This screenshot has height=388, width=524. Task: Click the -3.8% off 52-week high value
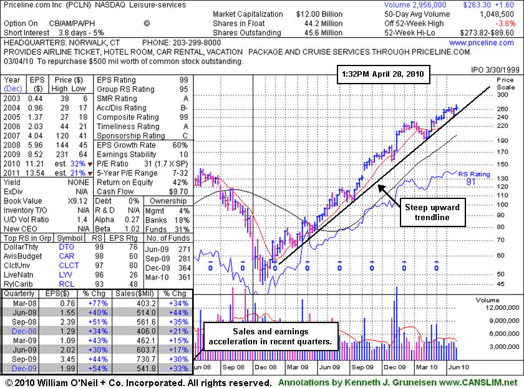[505, 24]
